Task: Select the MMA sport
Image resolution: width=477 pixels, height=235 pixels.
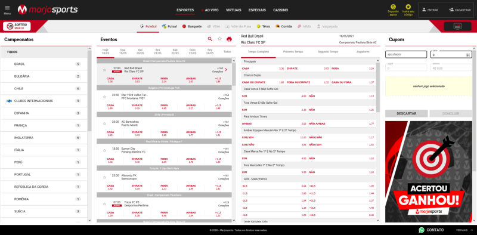Action: [304, 26]
